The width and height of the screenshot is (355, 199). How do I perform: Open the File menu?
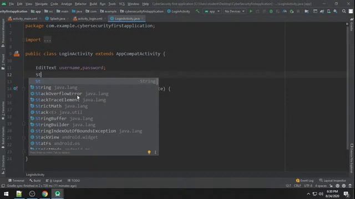(x=11, y=4)
